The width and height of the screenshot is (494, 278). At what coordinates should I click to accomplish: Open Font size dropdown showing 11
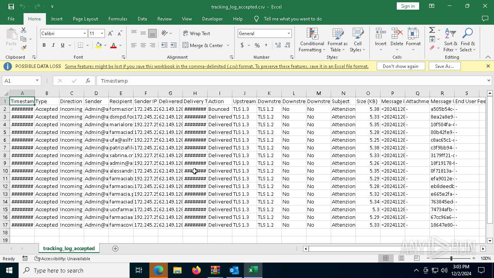pos(102,34)
